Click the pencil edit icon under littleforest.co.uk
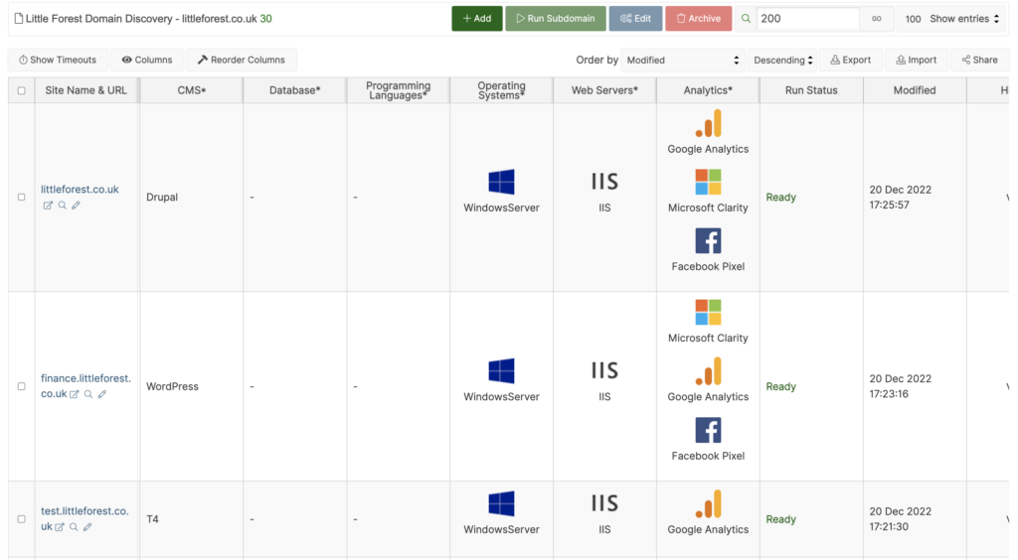The image size is (1018, 560). [x=76, y=206]
